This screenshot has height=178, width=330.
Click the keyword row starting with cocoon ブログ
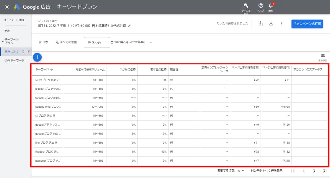point(48,98)
